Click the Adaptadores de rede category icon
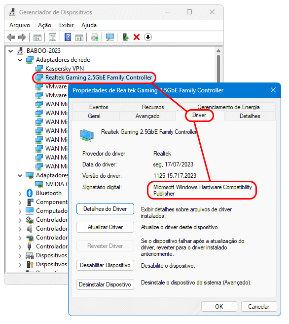This screenshot has height=324, width=289. click(30, 60)
